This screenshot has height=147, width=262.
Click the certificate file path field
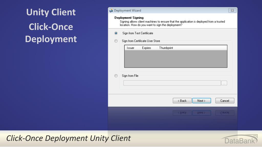point(172,83)
